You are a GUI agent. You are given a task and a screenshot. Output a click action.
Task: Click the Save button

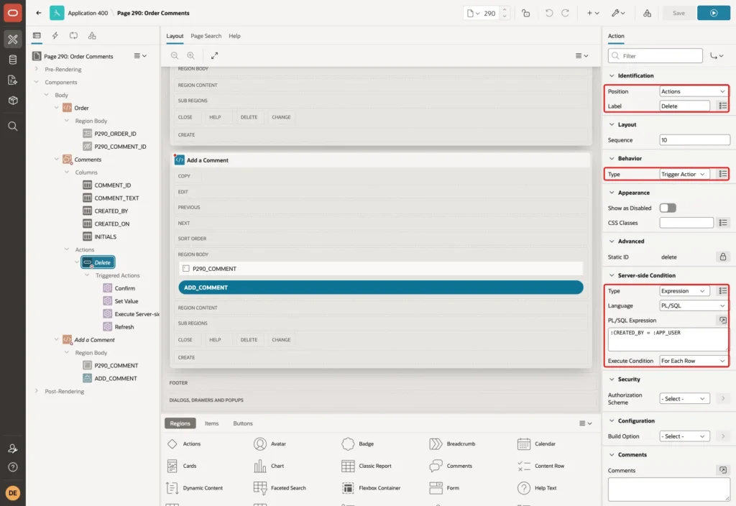678,13
